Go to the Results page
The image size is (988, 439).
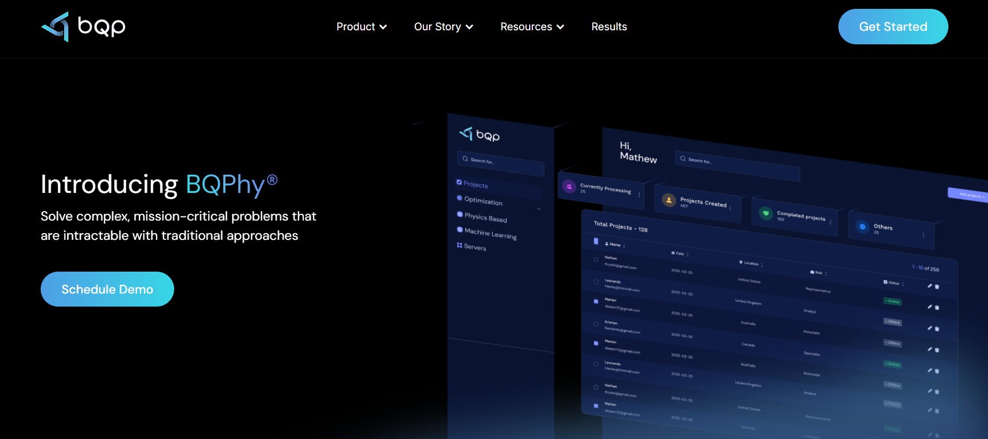pyautogui.click(x=609, y=27)
